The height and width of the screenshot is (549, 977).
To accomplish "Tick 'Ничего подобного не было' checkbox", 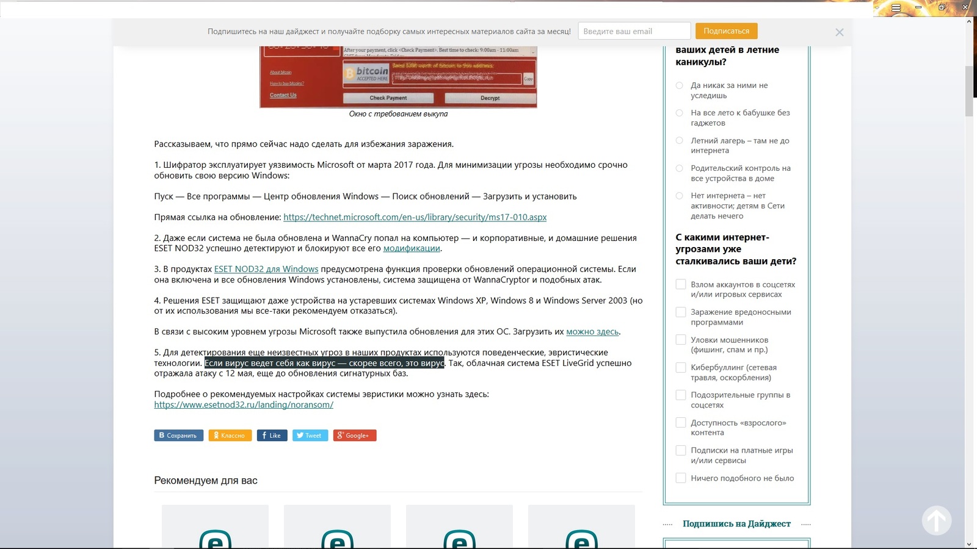I will point(681,478).
